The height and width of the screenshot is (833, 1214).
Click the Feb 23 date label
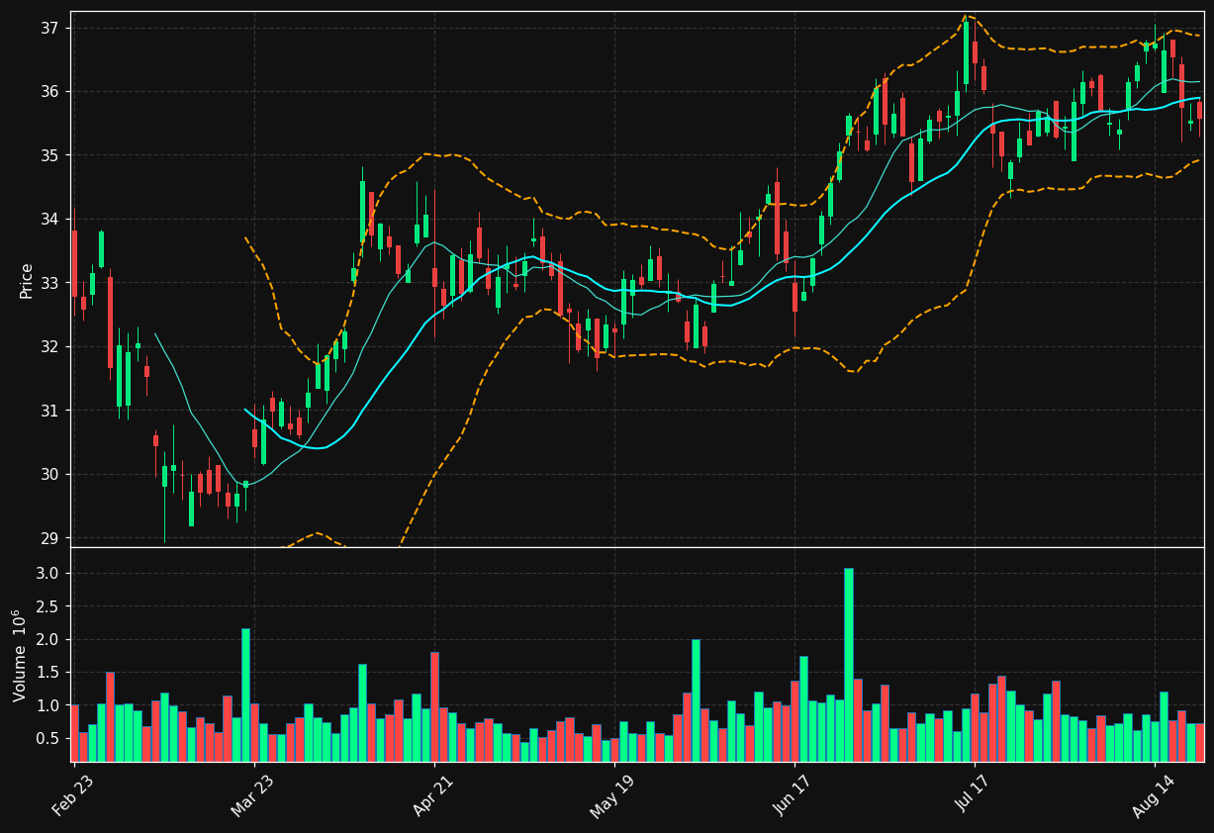point(74,795)
